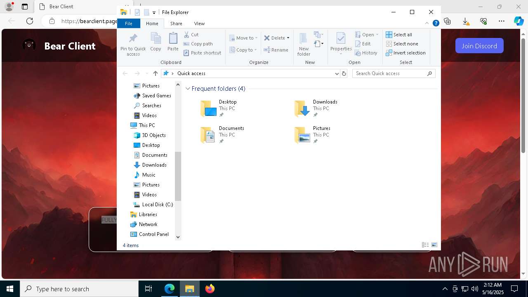
Task: Open Edge settings and more menu
Action: pyautogui.click(x=501, y=21)
